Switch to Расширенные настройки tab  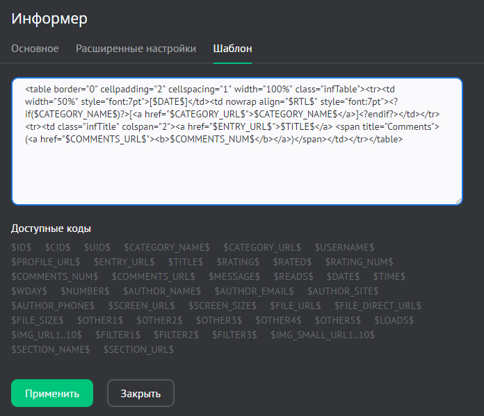(x=136, y=49)
